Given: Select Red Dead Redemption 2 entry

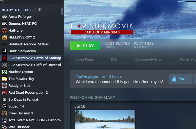Looking at the screenshot, I should (30, 93).
